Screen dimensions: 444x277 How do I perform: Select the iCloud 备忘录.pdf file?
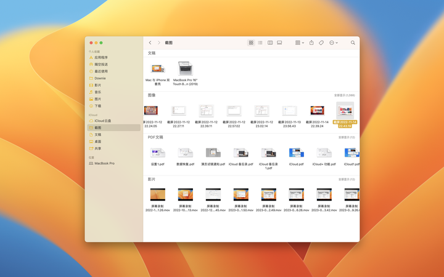click(240, 156)
